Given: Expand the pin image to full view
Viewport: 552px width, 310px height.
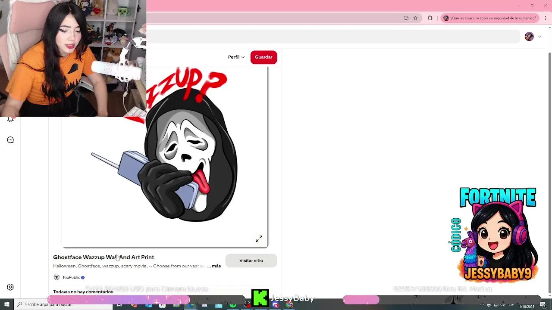Looking at the screenshot, I should click(x=259, y=239).
